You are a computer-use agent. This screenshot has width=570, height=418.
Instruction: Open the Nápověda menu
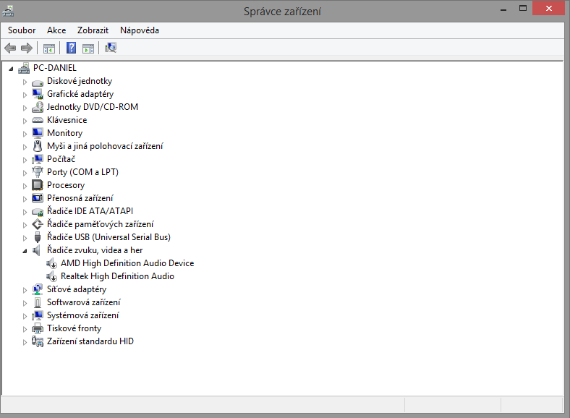coord(140,30)
